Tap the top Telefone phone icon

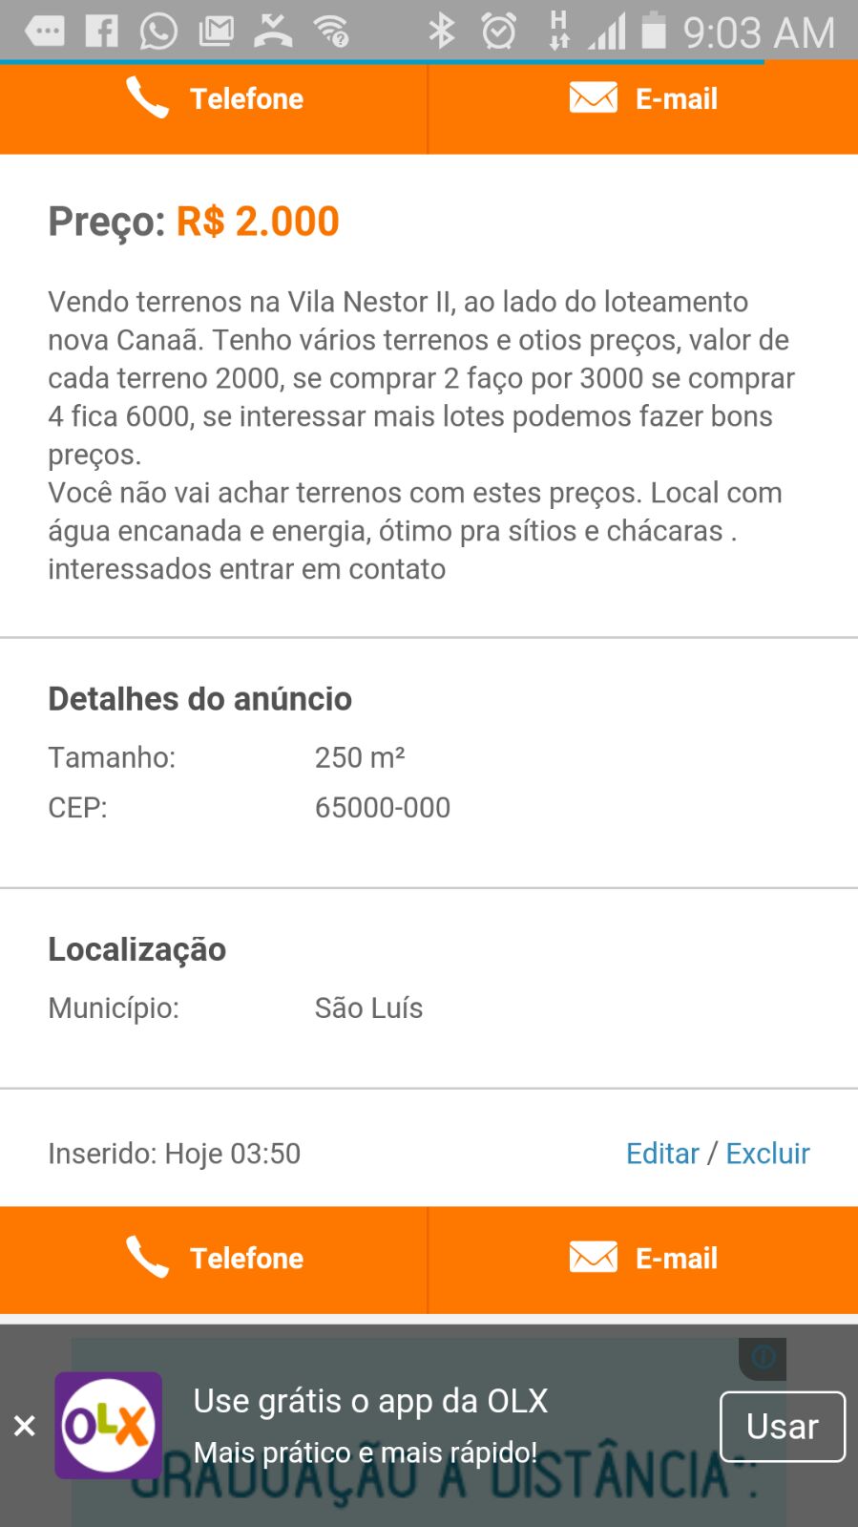147,97
